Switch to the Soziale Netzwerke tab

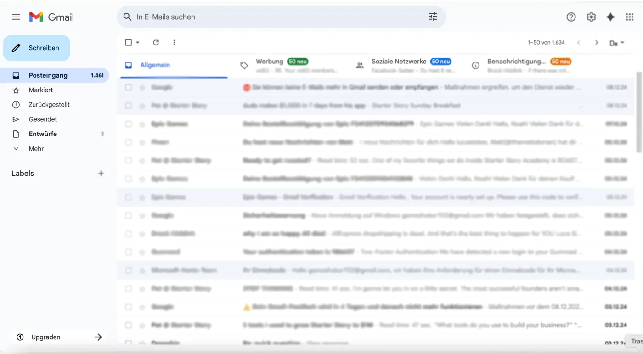click(x=399, y=65)
